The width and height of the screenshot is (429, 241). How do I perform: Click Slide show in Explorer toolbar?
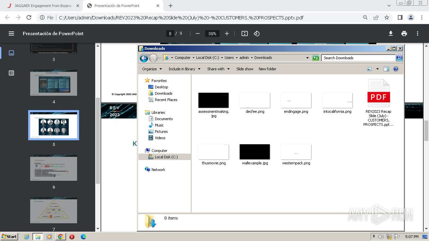(x=245, y=69)
